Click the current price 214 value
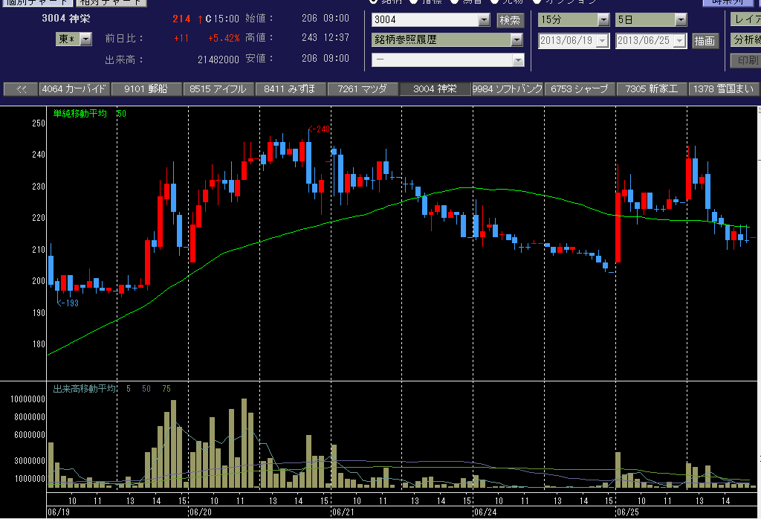 181,19
